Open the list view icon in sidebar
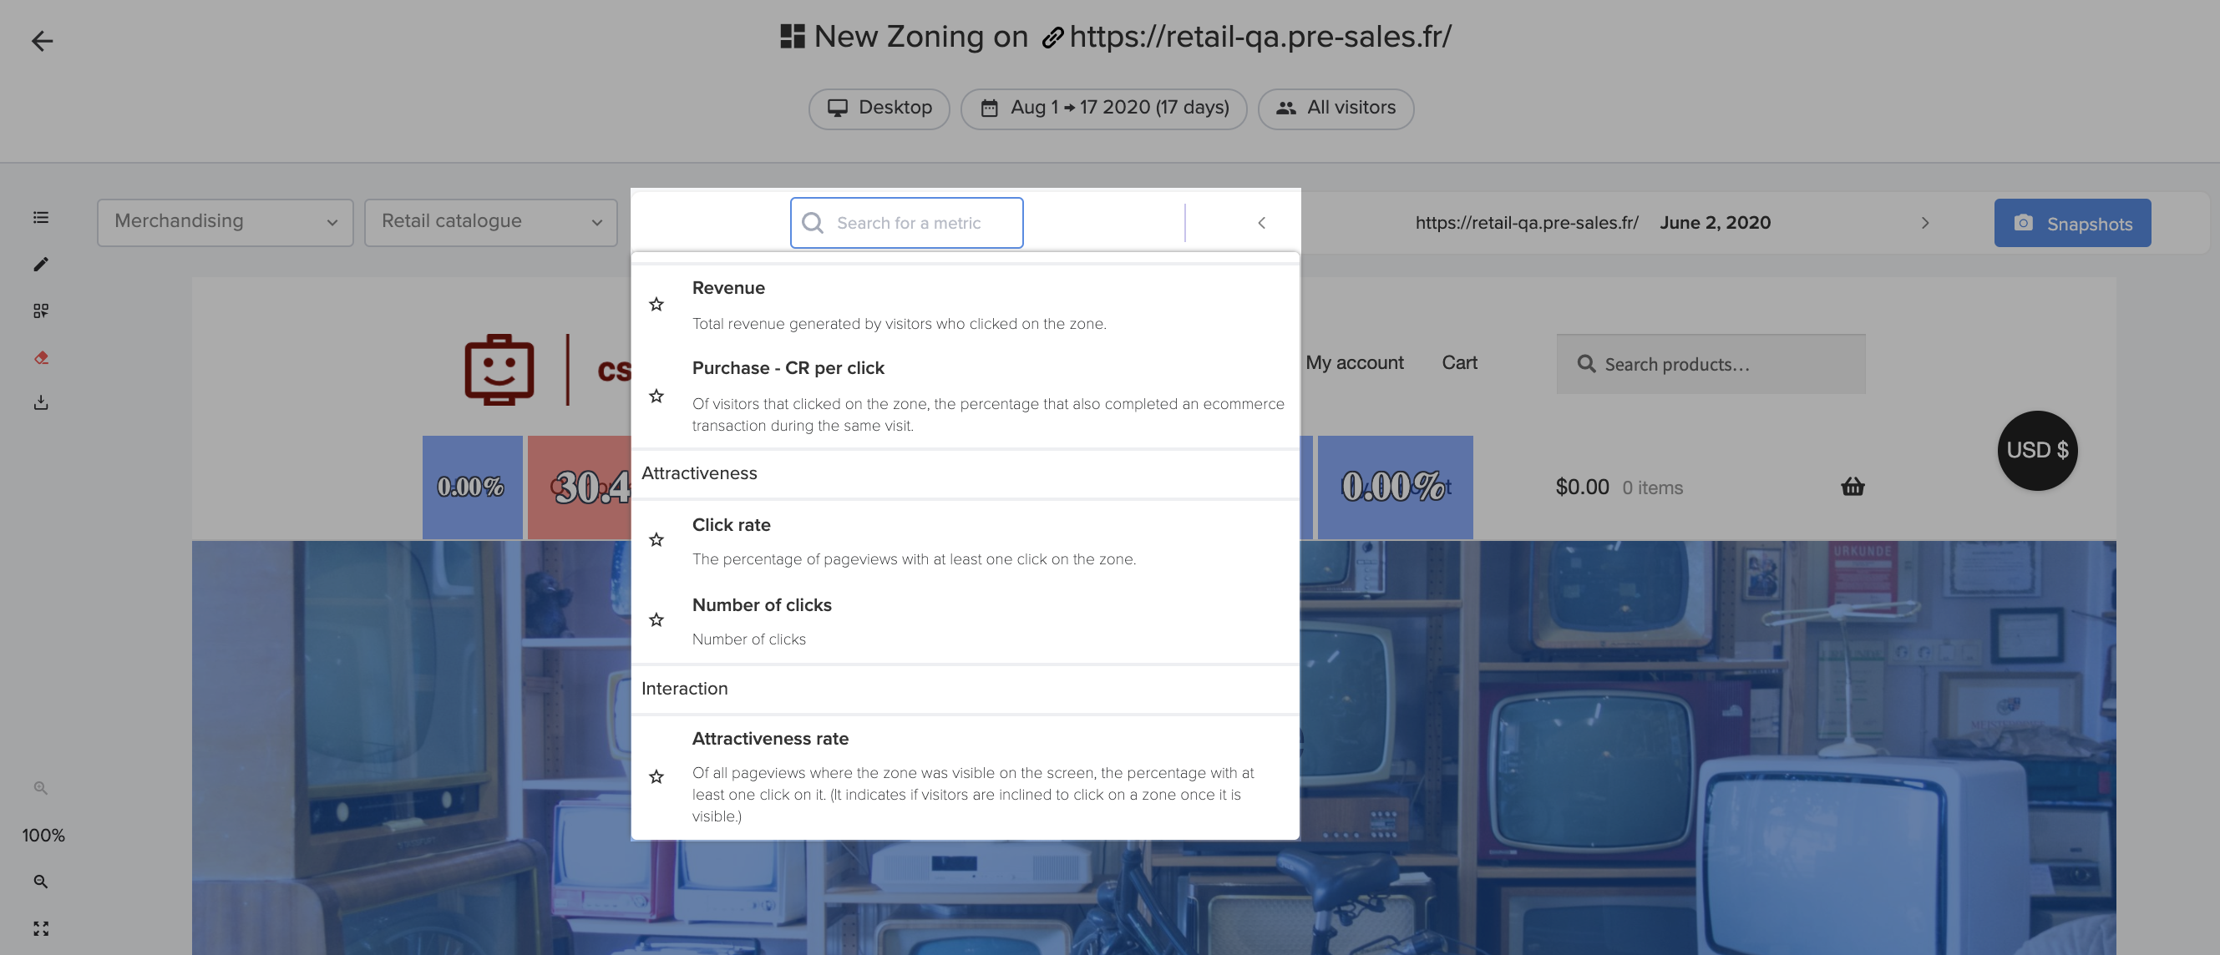2220x955 pixels. click(x=40, y=217)
